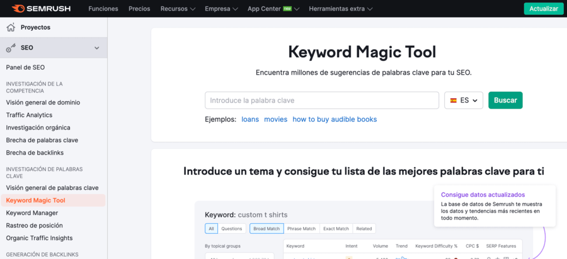
Task: Open Funciones in the top navigation
Action: coord(103,9)
